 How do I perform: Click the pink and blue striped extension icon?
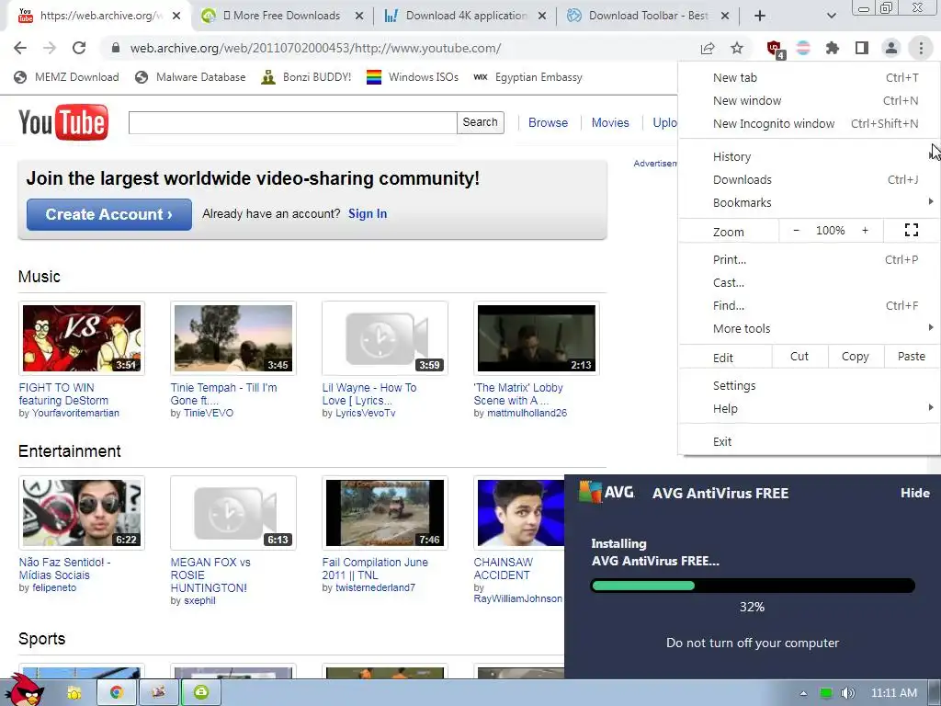coord(803,48)
